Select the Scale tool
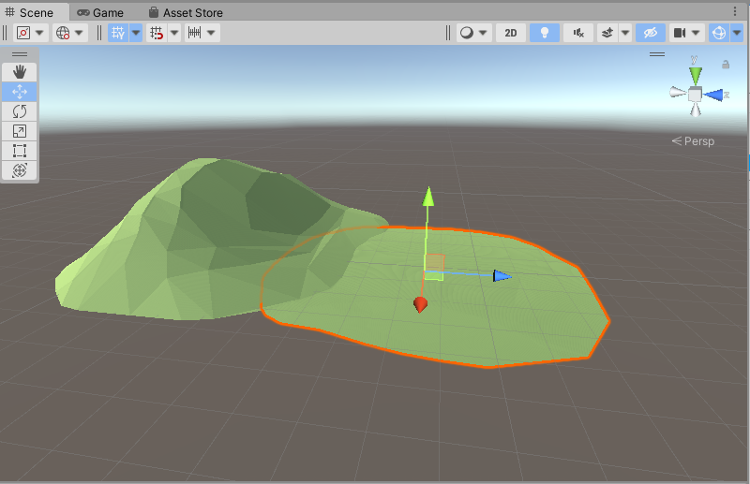750x484 pixels. (x=20, y=131)
